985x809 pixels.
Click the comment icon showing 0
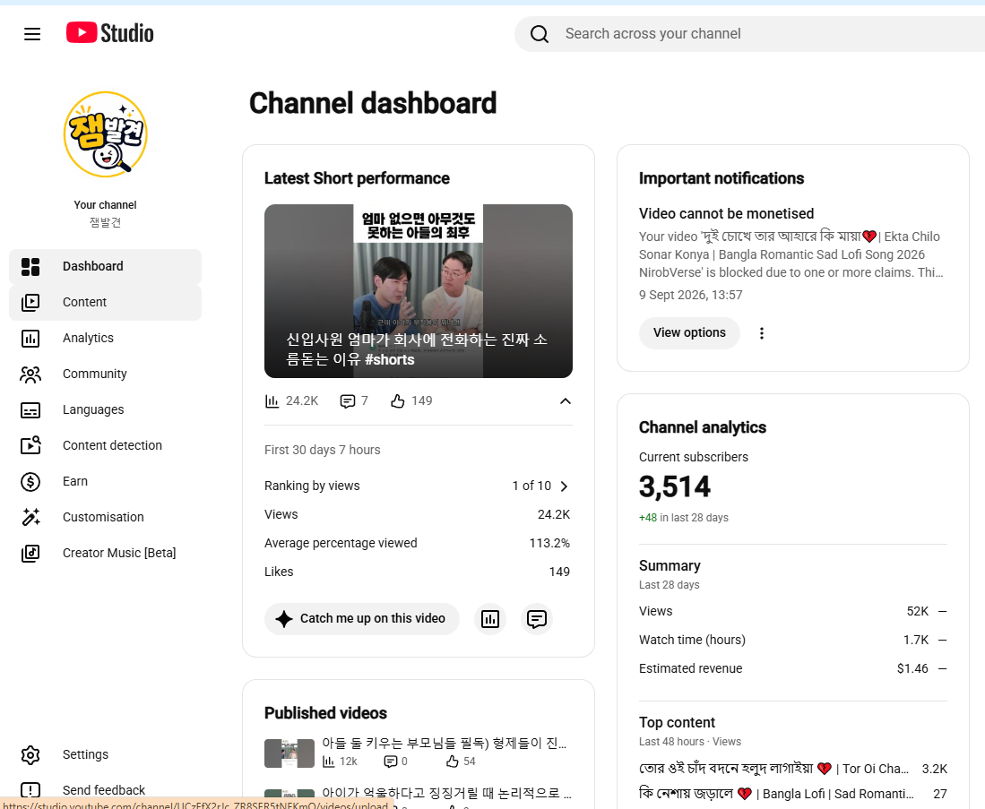pyautogui.click(x=390, y=762)
